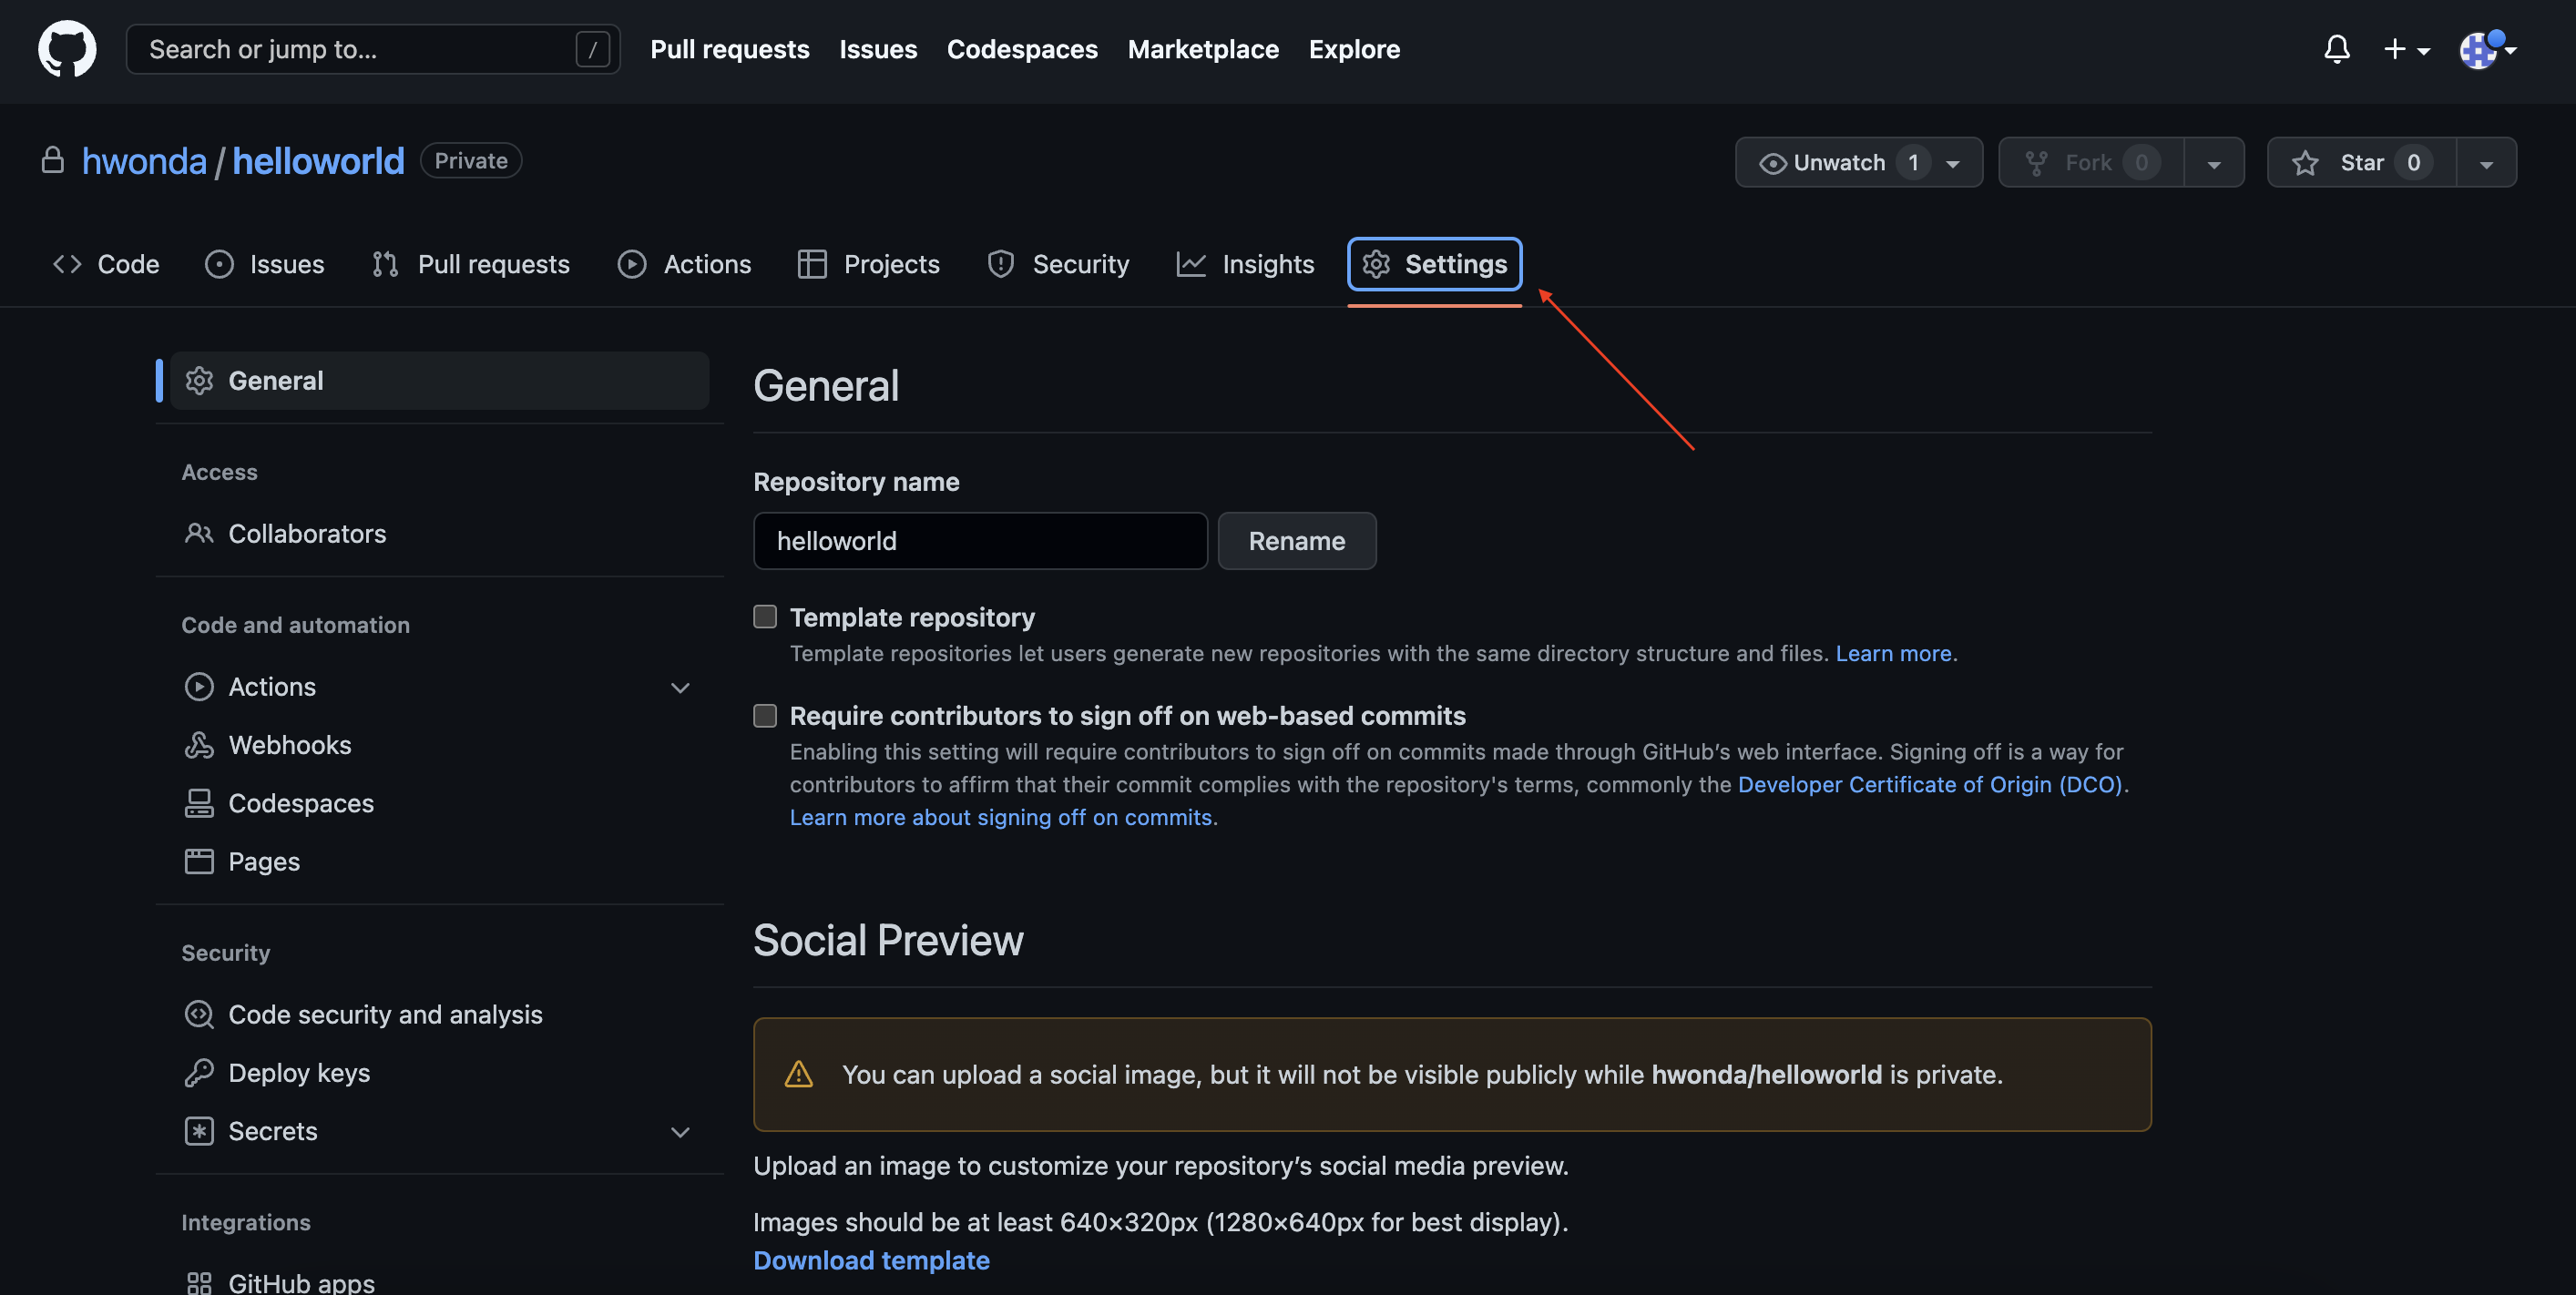Screen dimensions: 2576x1295
Task: Enable the Template repository checkbox
Action: tap(765, 617)
